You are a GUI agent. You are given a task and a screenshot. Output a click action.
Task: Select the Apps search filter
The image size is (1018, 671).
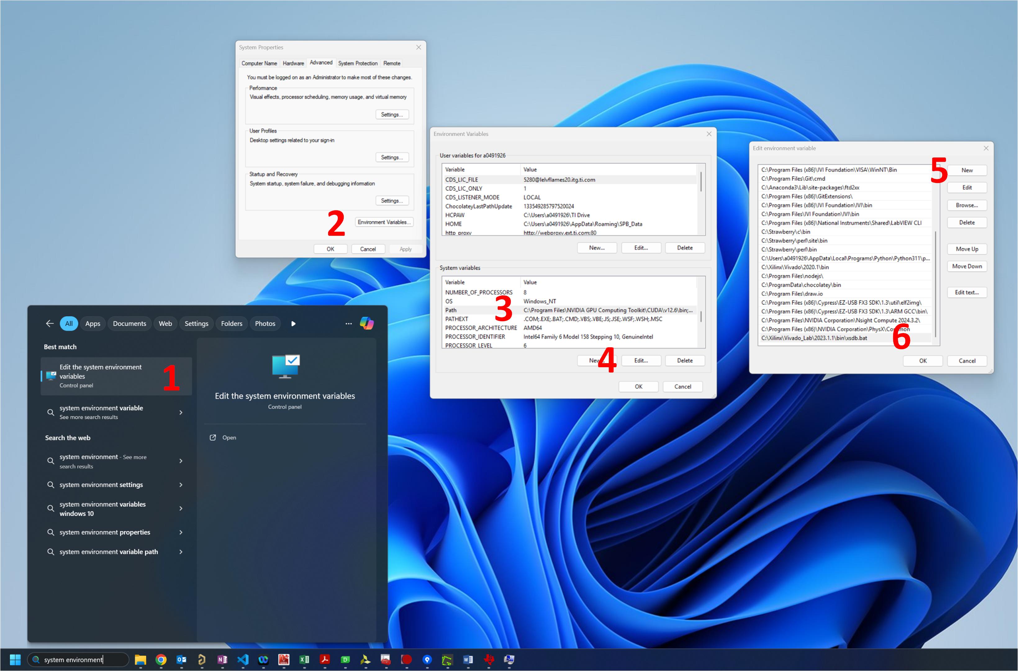point(93,323)
